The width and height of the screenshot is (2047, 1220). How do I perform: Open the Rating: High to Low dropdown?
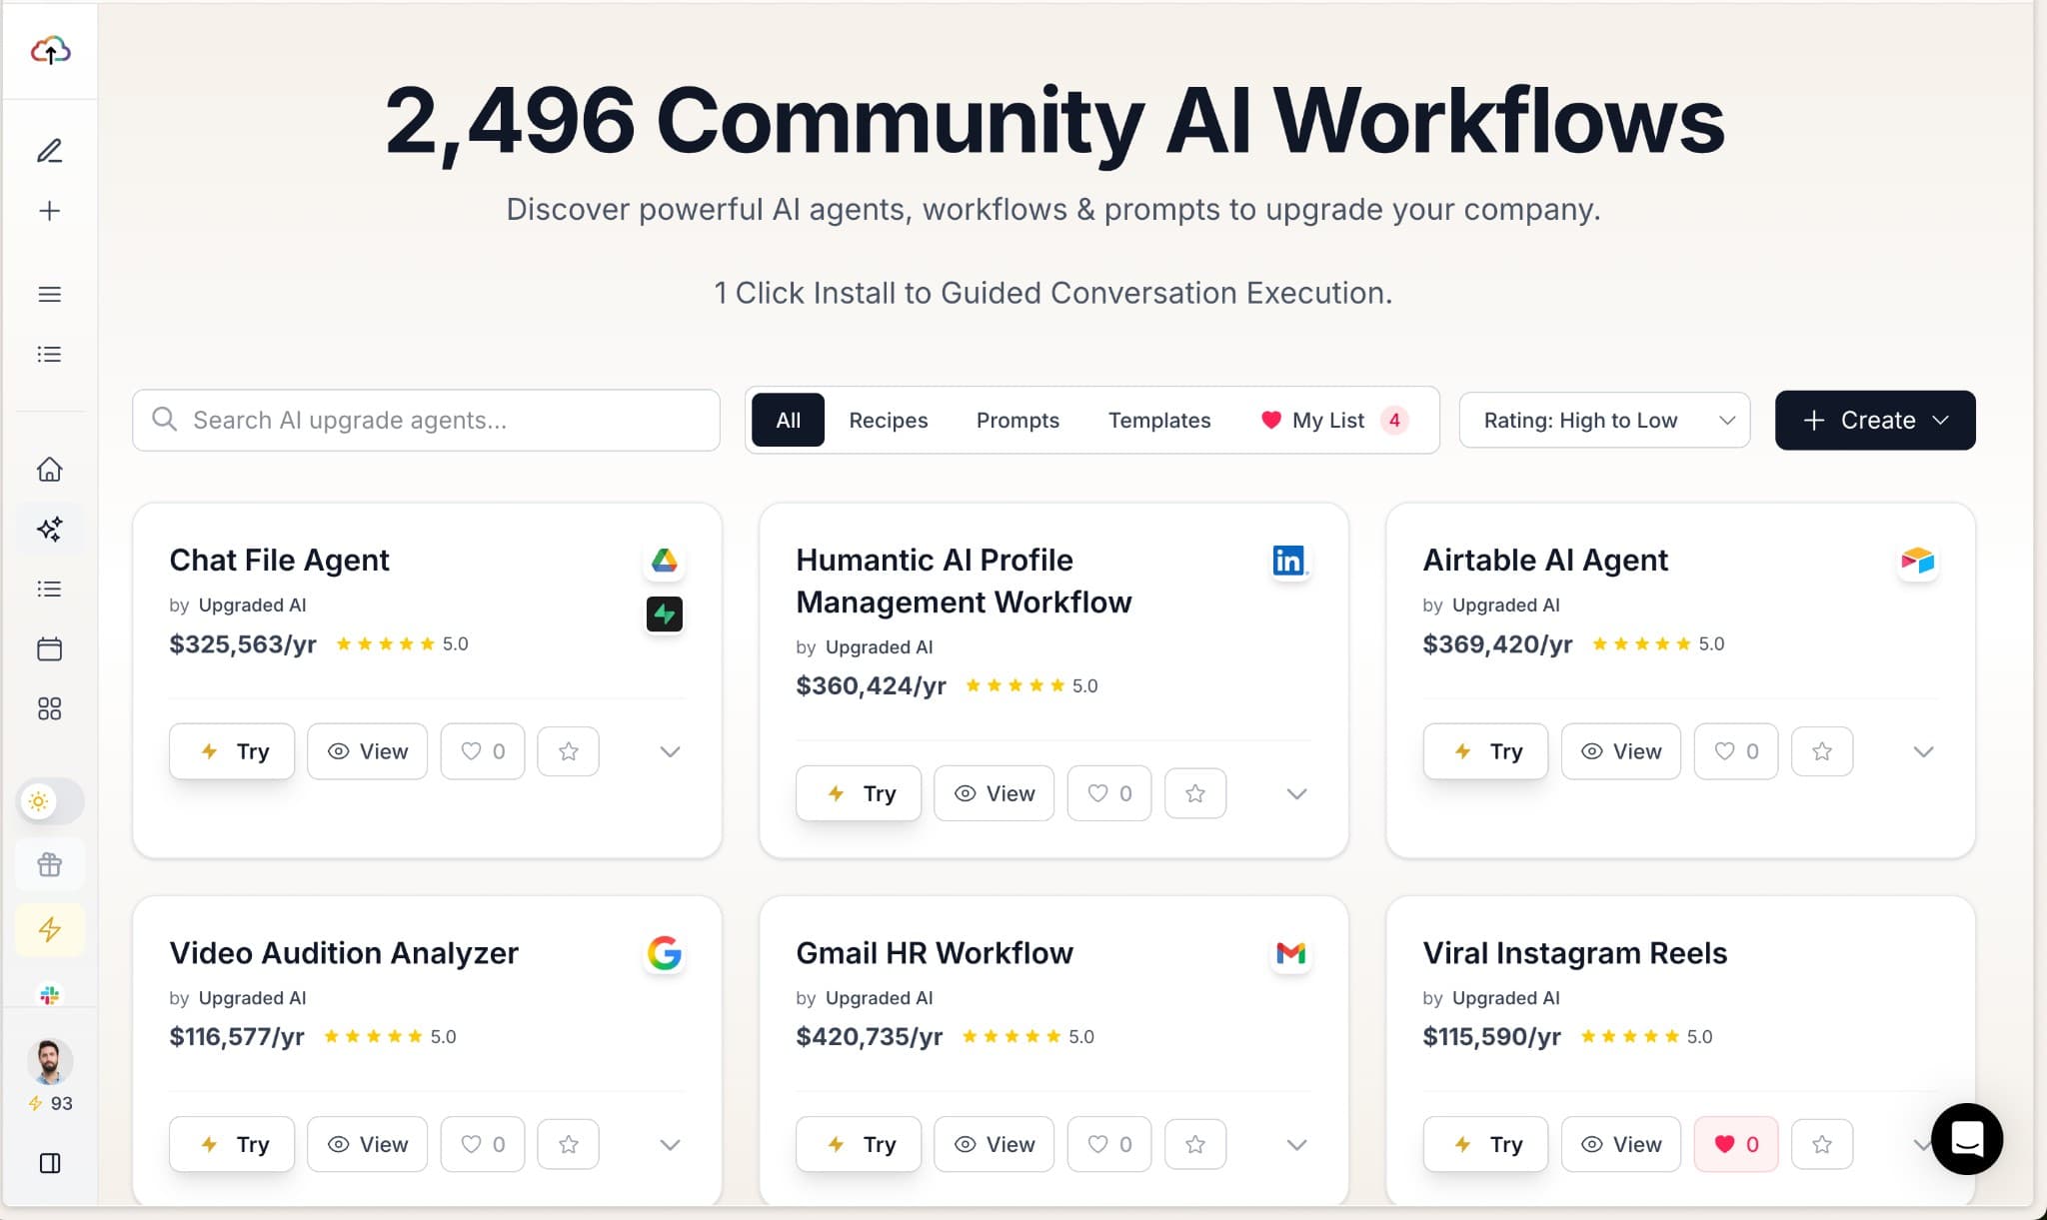1604,421
